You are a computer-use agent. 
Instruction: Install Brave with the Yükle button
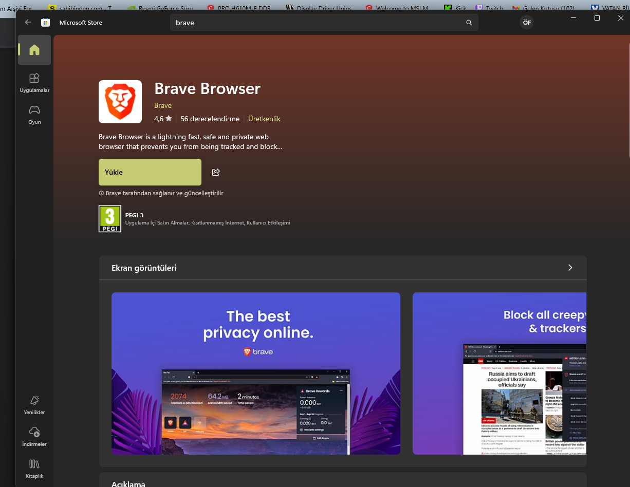point(150,172)
